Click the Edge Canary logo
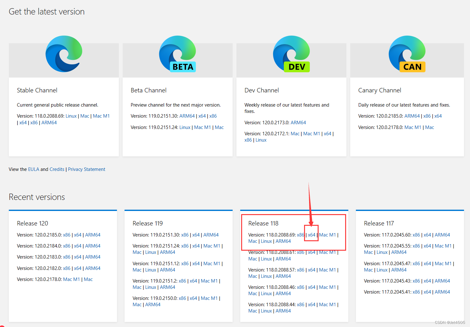This screenshot has width=470, height=327. point(407,54)
